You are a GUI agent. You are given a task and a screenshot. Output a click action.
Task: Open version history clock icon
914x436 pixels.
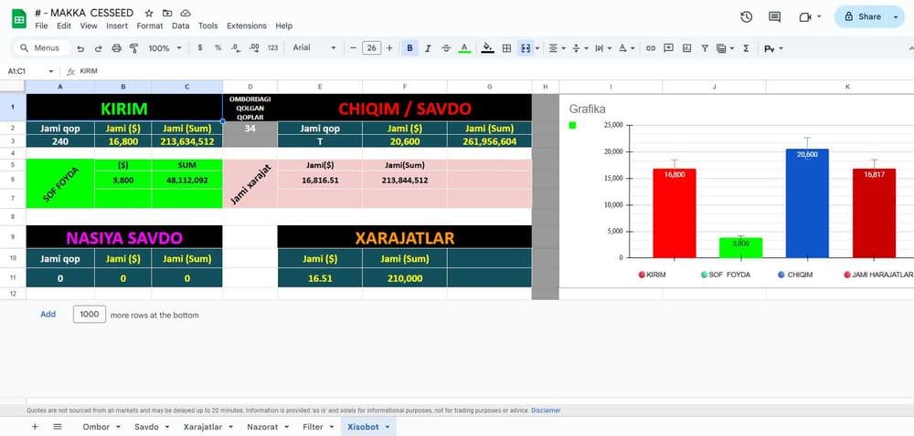pos(746,16)
